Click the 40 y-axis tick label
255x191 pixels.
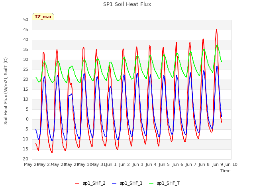[x=25, y=40]
